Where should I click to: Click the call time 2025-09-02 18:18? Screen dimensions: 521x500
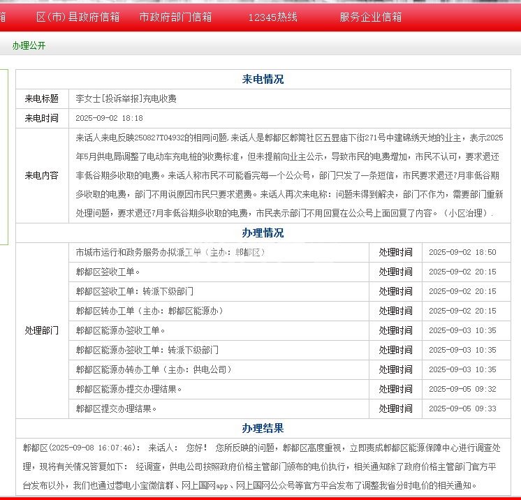pyautogui.click(x=109, y=118)
